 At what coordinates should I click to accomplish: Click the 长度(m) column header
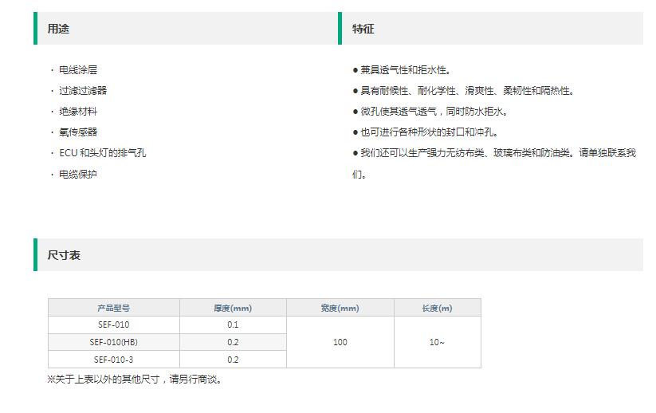[437, 308]
